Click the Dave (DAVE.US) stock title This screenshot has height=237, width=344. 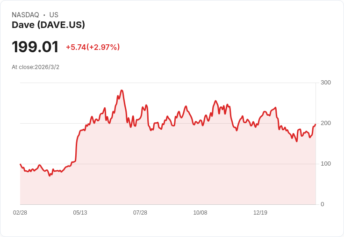(48, 25)
